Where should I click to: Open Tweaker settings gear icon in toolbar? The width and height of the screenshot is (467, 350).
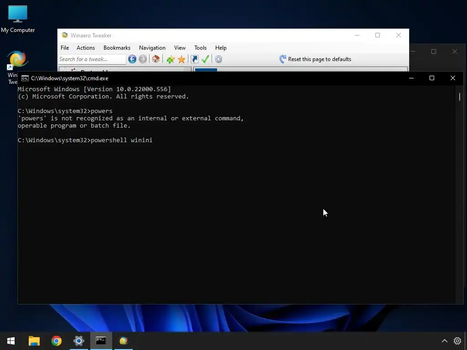tap(218, 59)
